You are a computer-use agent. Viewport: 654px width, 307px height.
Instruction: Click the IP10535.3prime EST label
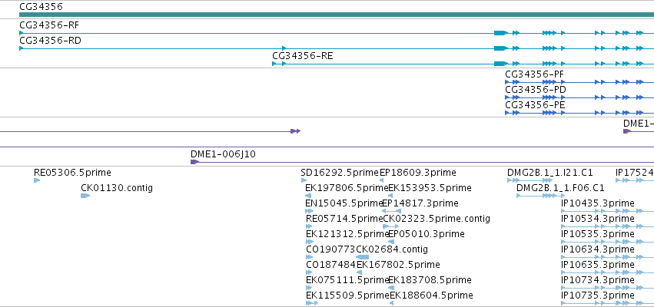coord(598,234)
